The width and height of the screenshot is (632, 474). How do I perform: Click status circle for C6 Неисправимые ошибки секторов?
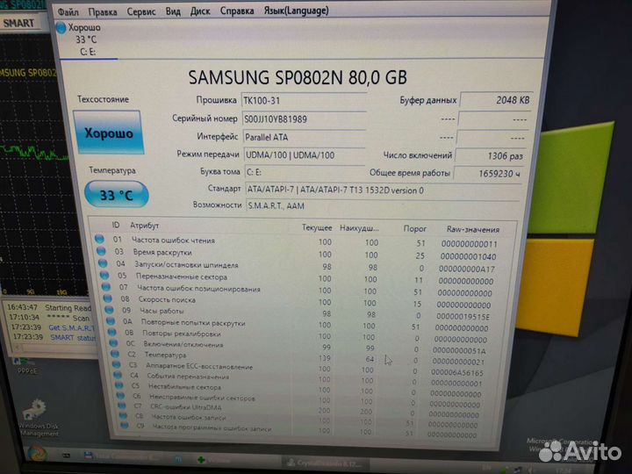coord(120,395)
